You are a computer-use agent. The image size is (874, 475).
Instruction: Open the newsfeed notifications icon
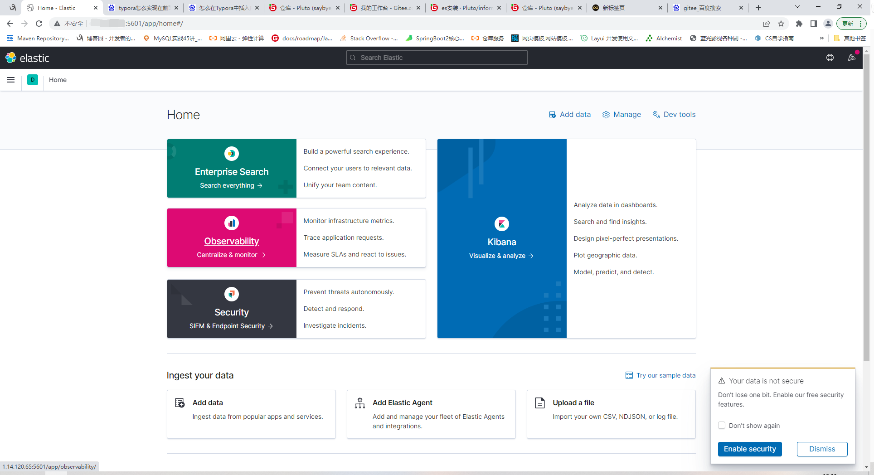point(852,58)
